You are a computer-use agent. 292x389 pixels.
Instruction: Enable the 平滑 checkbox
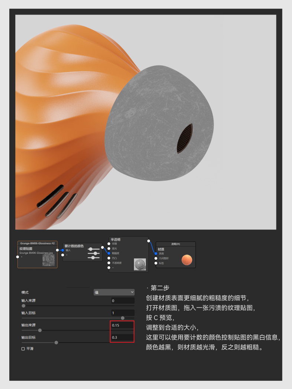click(x=23, y=349)
